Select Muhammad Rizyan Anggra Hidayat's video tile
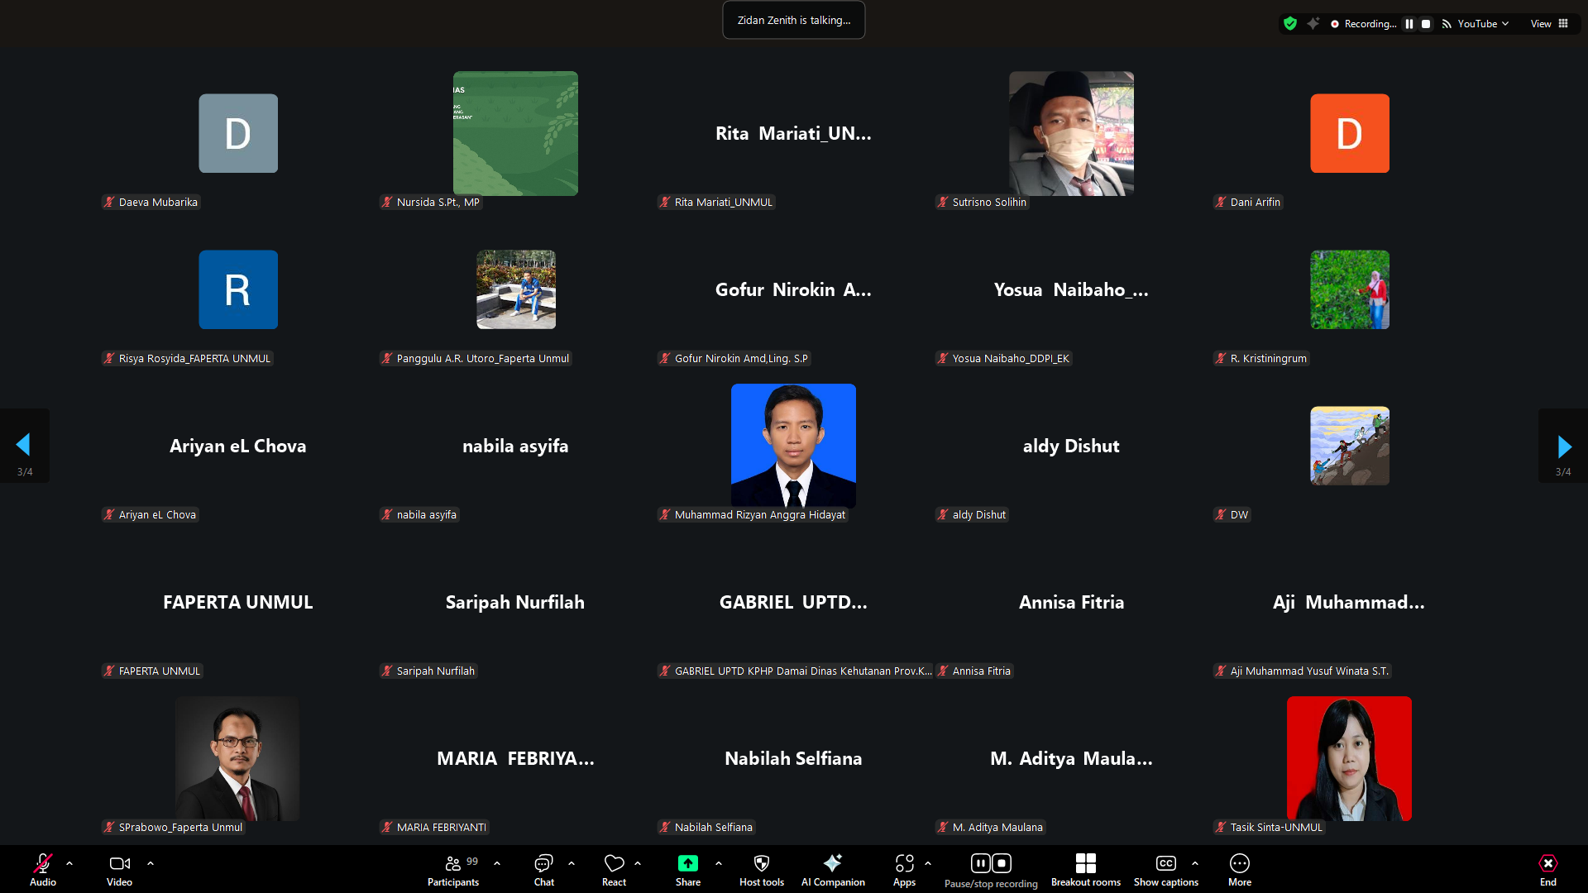1588x893 pixels. (x=793, y=446)
